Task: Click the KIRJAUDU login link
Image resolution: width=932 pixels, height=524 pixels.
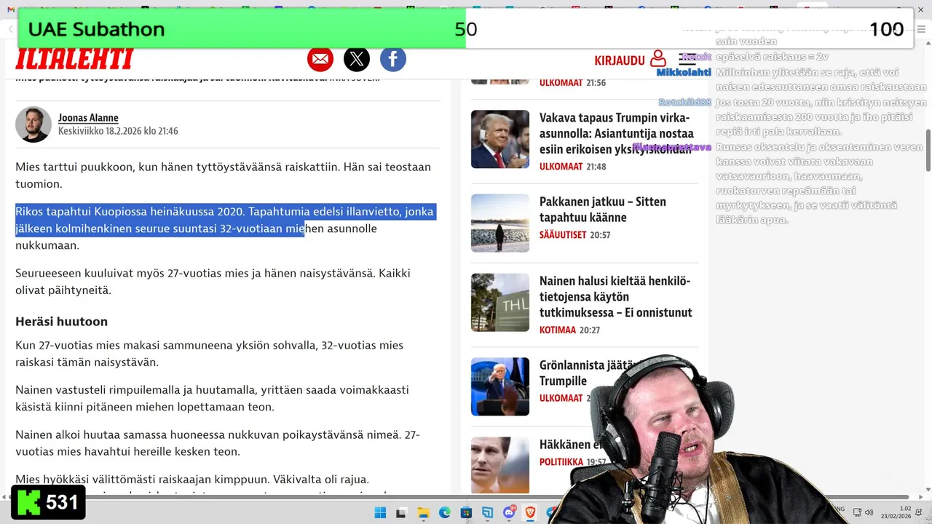Action: pos(620,60)
